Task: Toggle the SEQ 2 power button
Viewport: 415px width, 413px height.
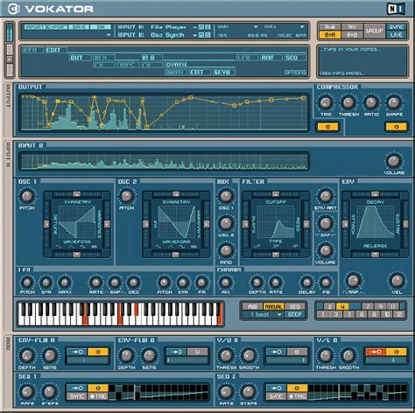Action: pyautogui.click(x=297, y=388)
